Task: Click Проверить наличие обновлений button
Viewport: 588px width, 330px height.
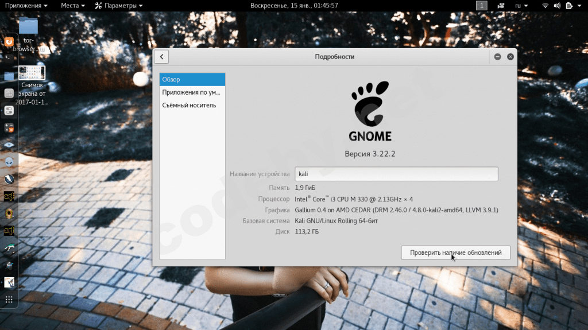Action: pyautogui.click(x=455, y=253)
